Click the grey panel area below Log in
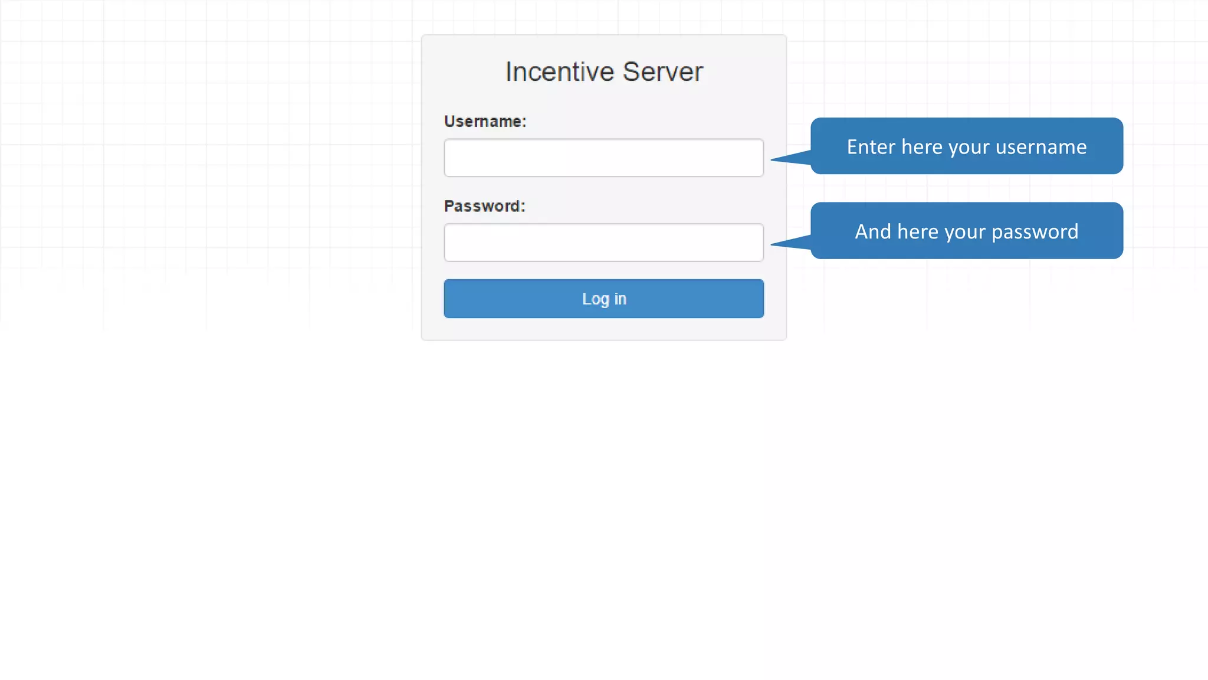1208x680 pixels. [x=603, y=329]
